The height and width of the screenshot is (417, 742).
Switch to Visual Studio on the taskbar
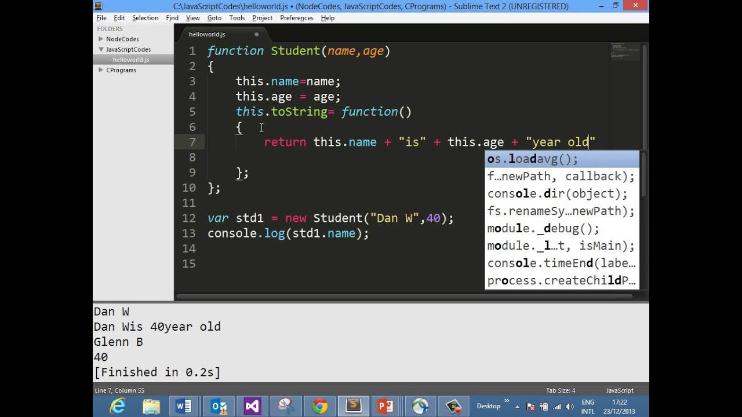point(252,406)
